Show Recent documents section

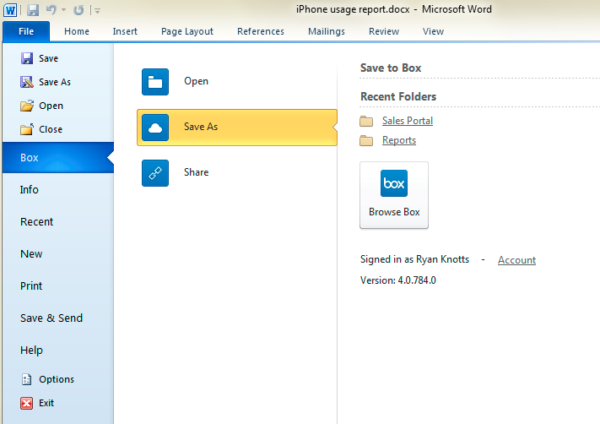(36, 222)
